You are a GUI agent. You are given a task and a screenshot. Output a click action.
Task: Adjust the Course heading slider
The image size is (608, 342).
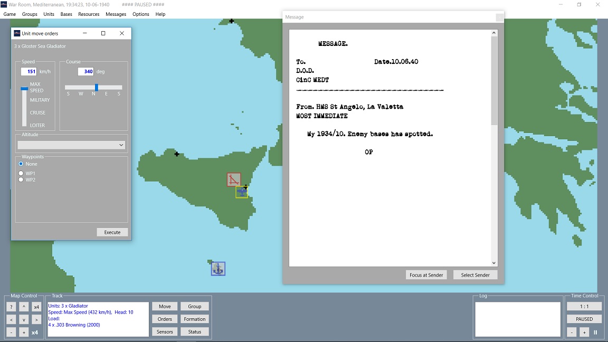coord(97,88)
